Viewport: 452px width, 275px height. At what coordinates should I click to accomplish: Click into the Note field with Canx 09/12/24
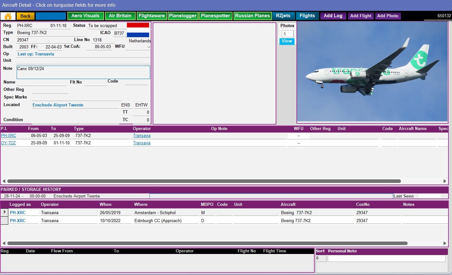coord(83,72)
